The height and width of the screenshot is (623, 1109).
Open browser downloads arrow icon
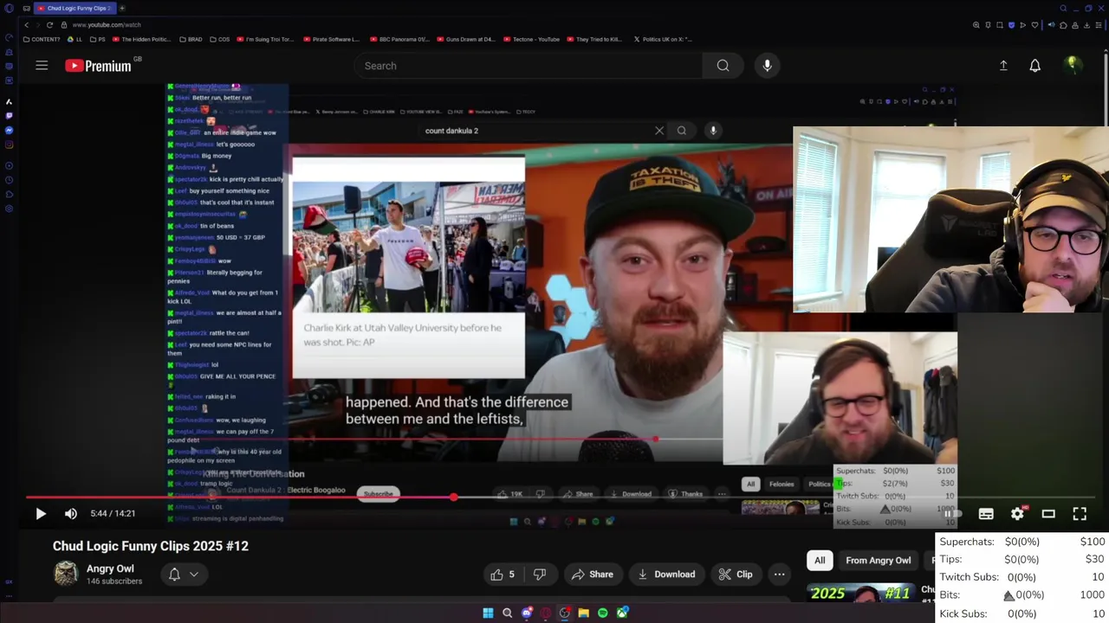tap(1086, 25)
